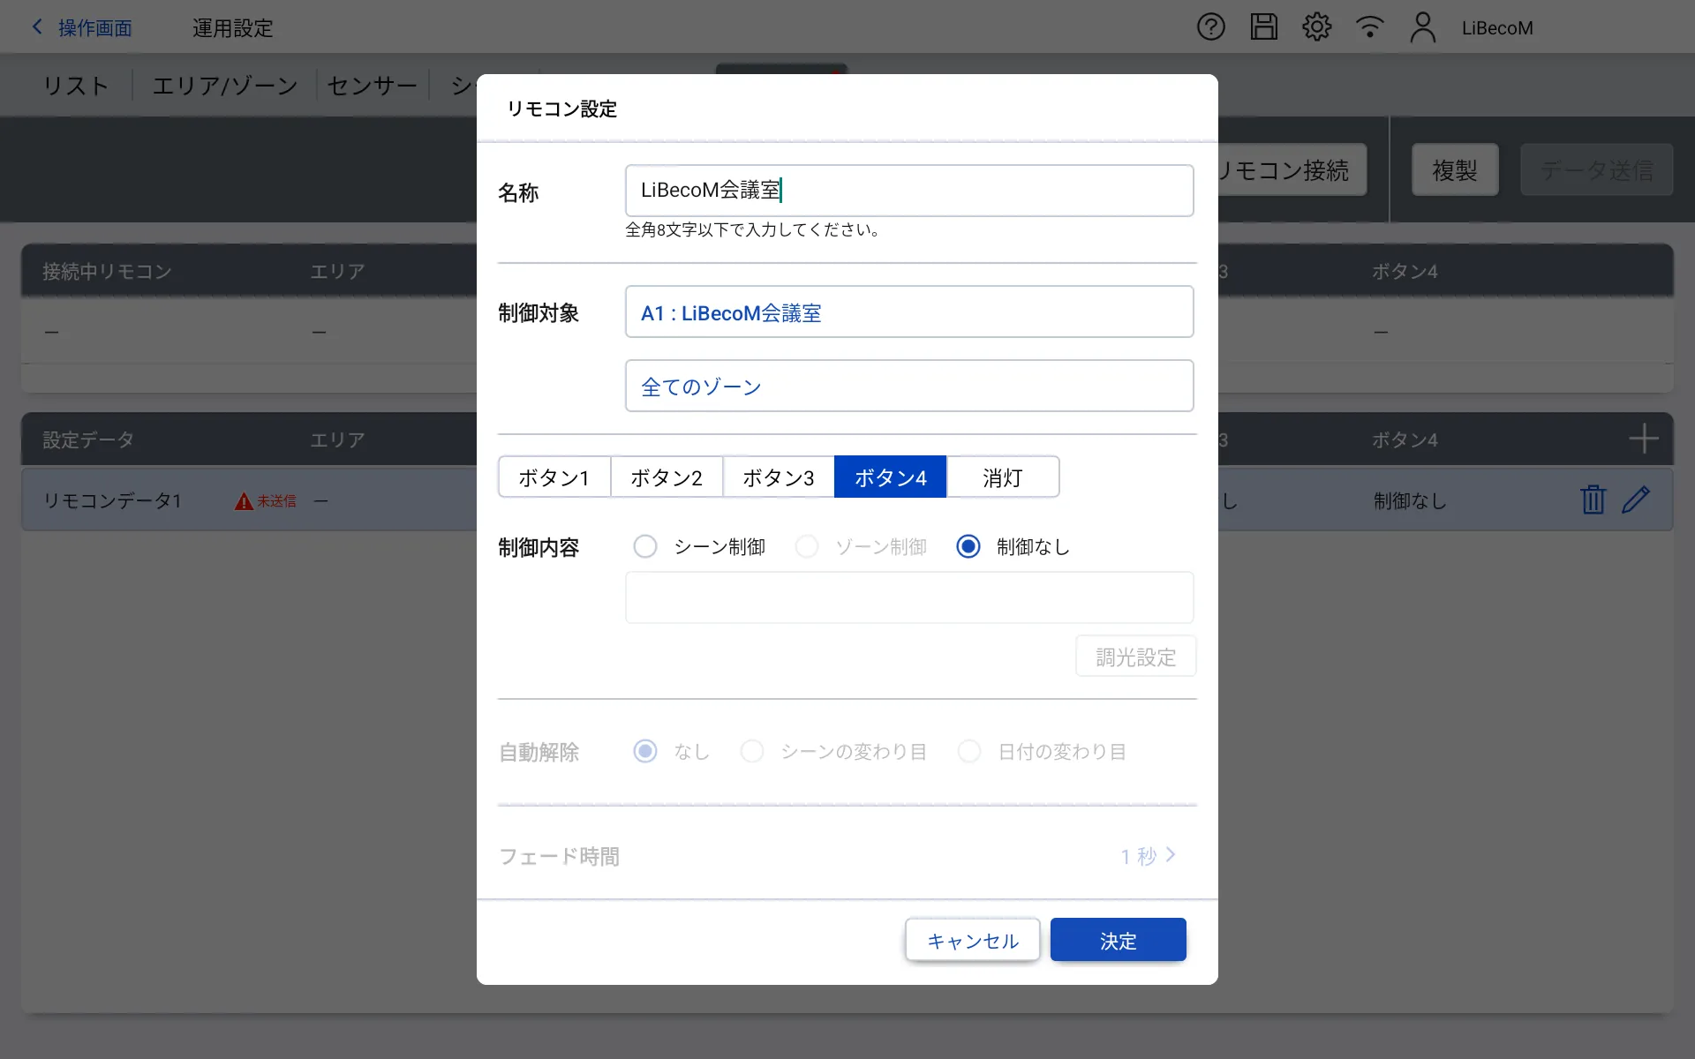Edit リモコンデータ1 with pencil icon
This screenshot has height=1059, width=1695.
tap(1636, 499)
